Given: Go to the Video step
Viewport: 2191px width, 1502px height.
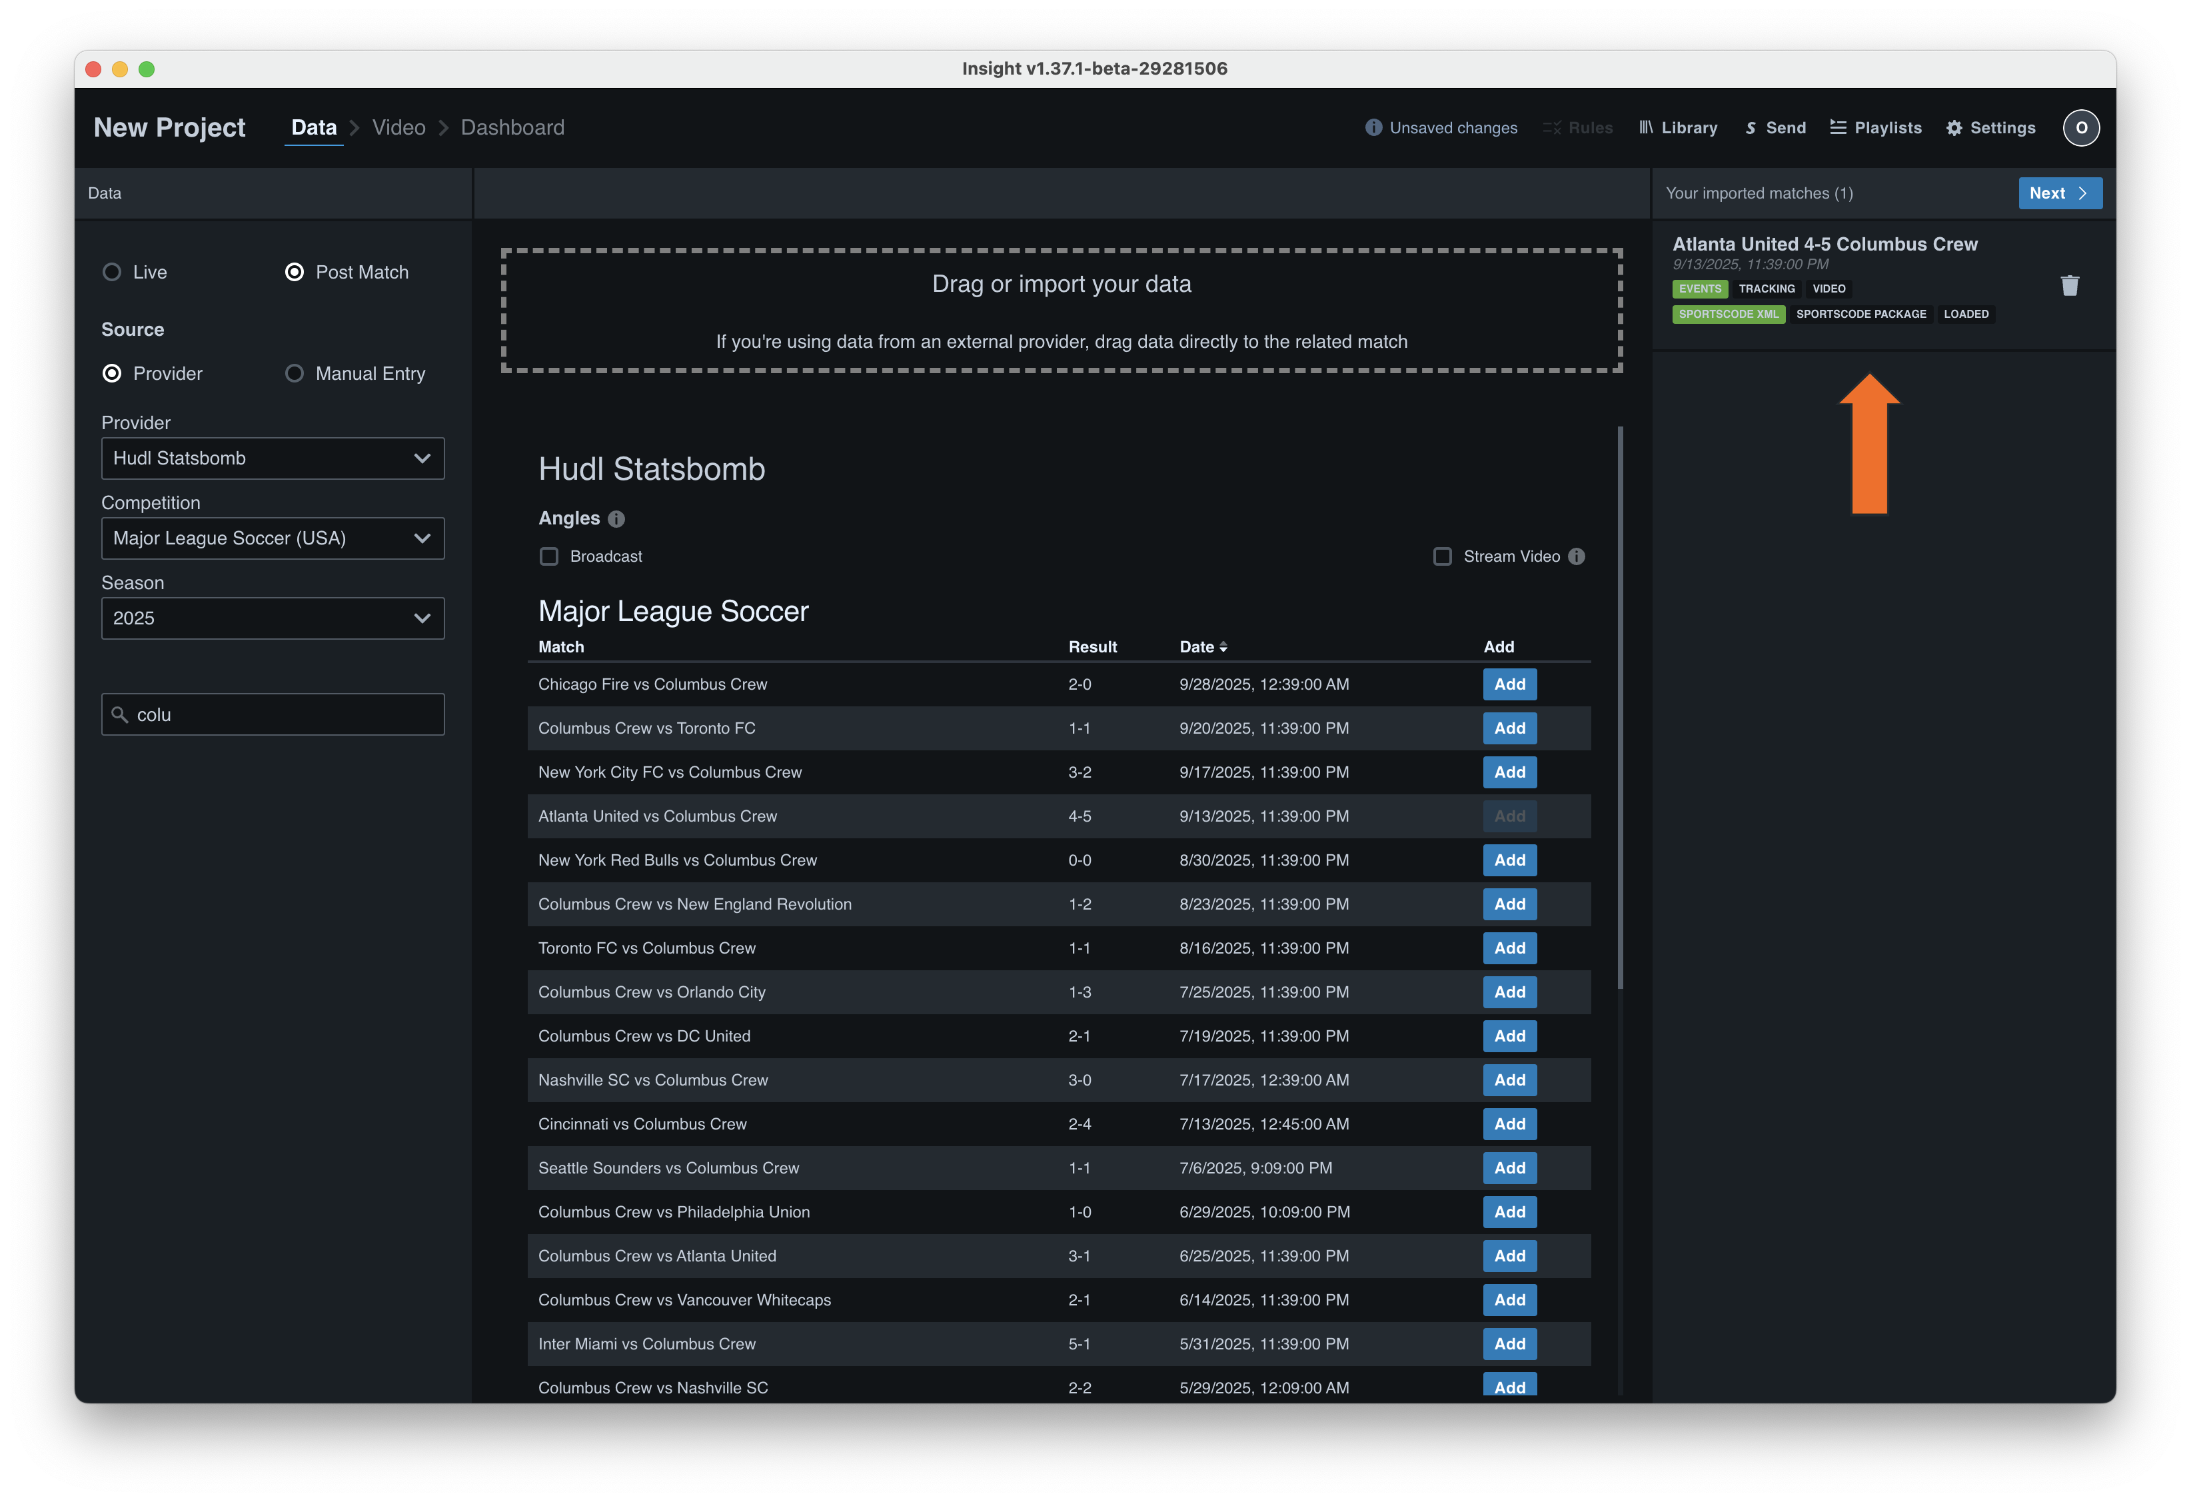Looking at the screenshot, I should [398, 127].
